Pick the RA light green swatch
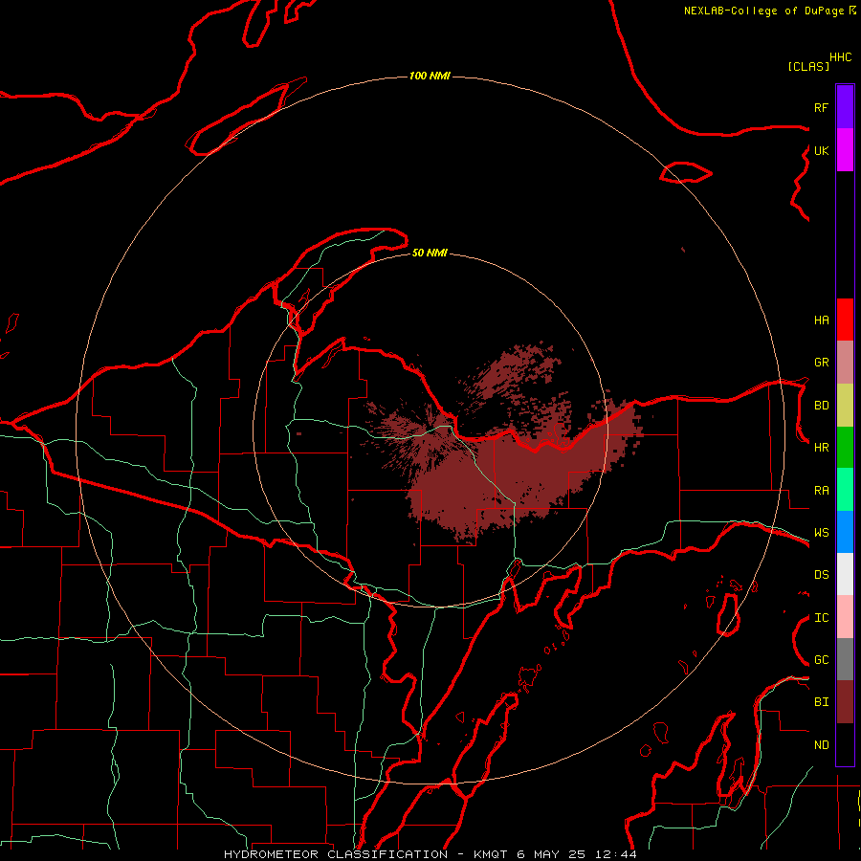The height and width of the screenshot is (861, 861). [x=845, y=490]
